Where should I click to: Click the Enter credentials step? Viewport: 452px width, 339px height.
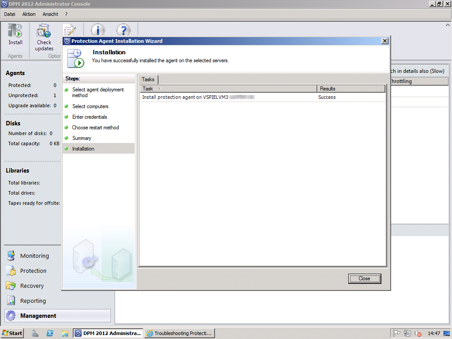coord(90,117)
